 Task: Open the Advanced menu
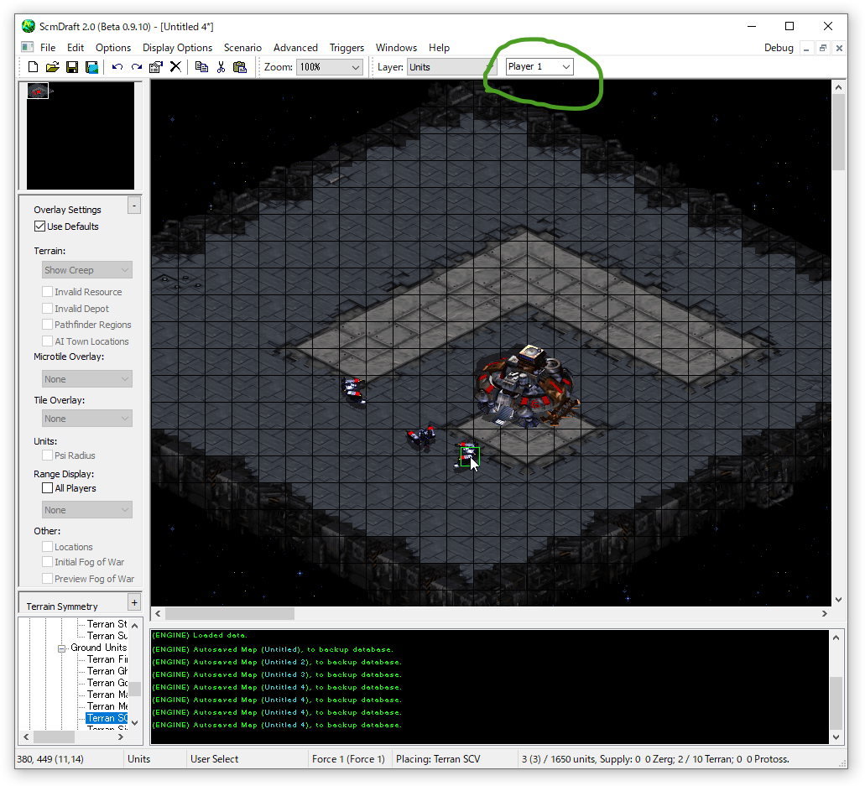[x=295, y=48]
